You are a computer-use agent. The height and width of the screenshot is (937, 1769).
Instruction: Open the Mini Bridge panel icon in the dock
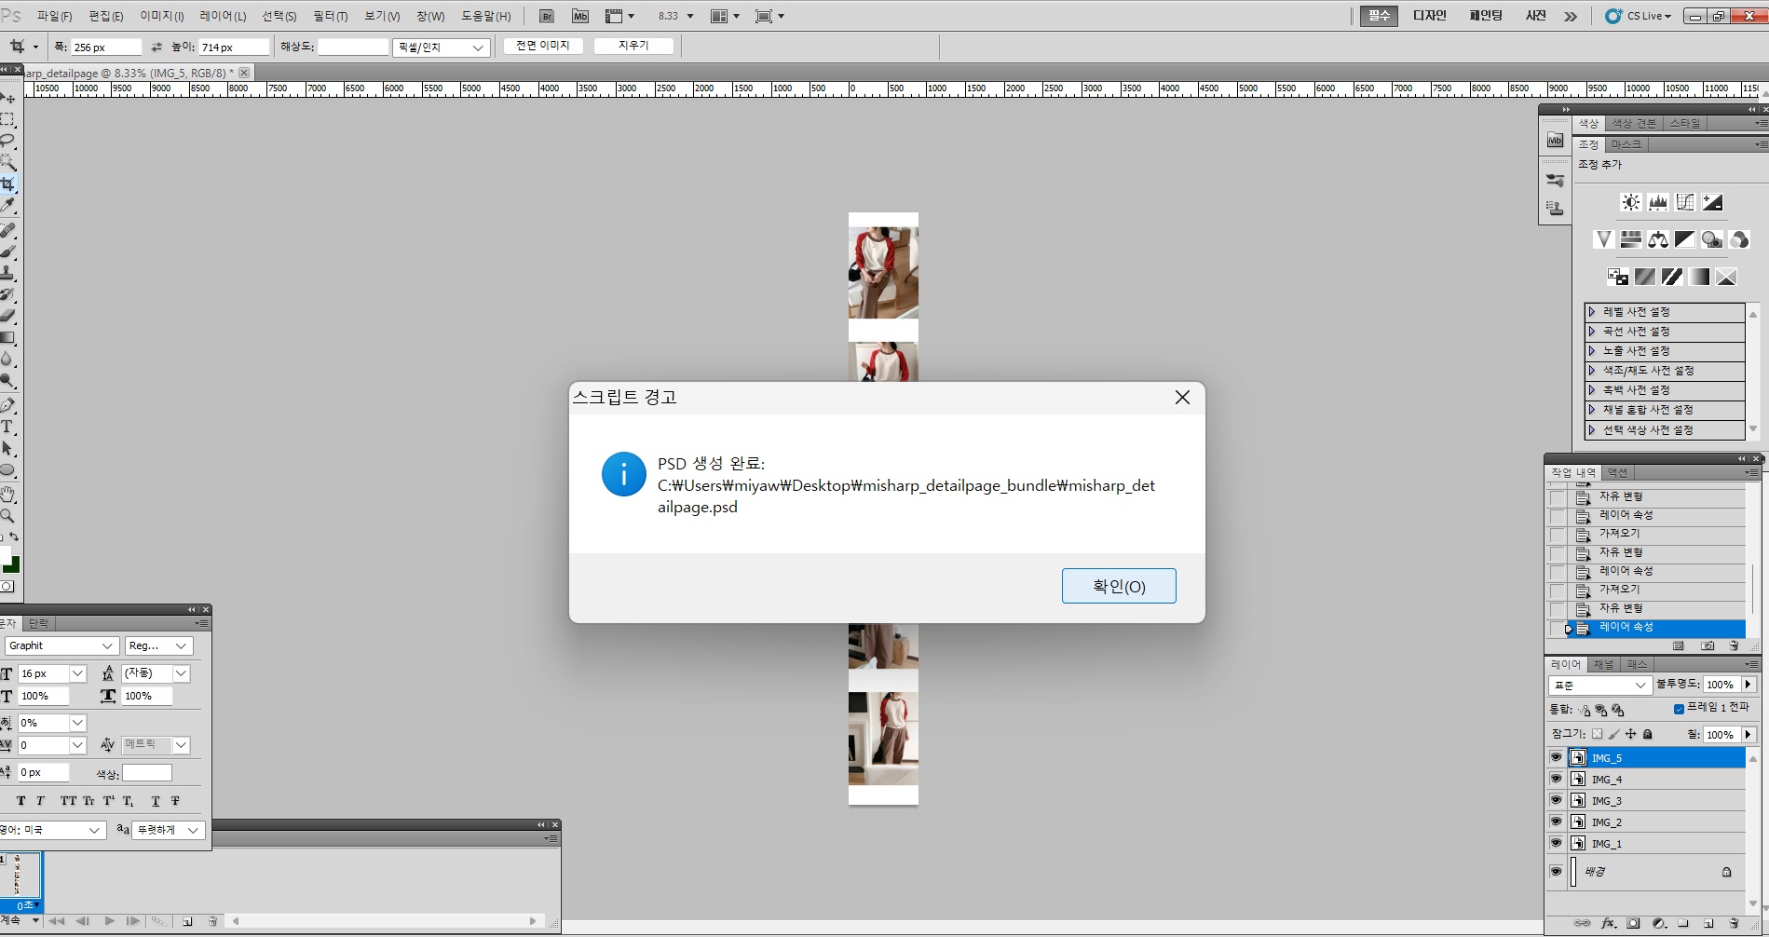(x=1555, y=140)
